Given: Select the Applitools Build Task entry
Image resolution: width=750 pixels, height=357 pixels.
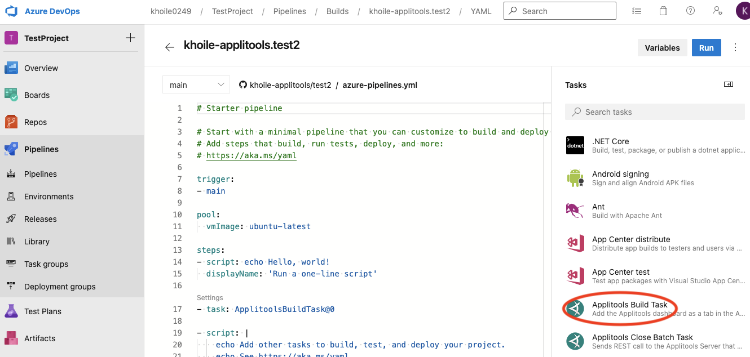Looking at the screenshot, I should coord(654,309).
